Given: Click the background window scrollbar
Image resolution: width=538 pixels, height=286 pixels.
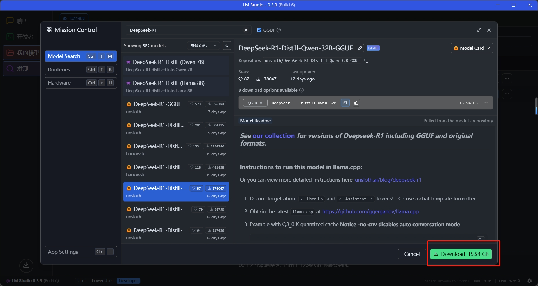Looking at the screenshot, I should [x=536, y=107].
